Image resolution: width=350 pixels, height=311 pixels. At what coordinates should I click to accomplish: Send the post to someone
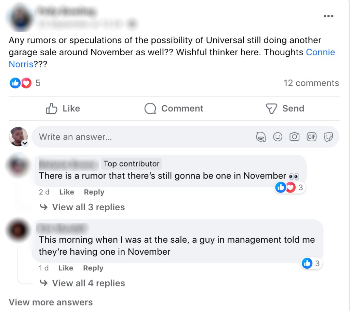(x=285, y=109)
